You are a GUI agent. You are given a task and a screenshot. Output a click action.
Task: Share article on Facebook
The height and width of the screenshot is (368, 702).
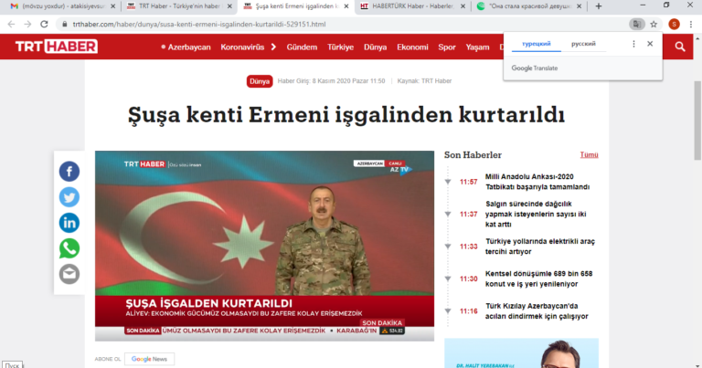(69, 172)
